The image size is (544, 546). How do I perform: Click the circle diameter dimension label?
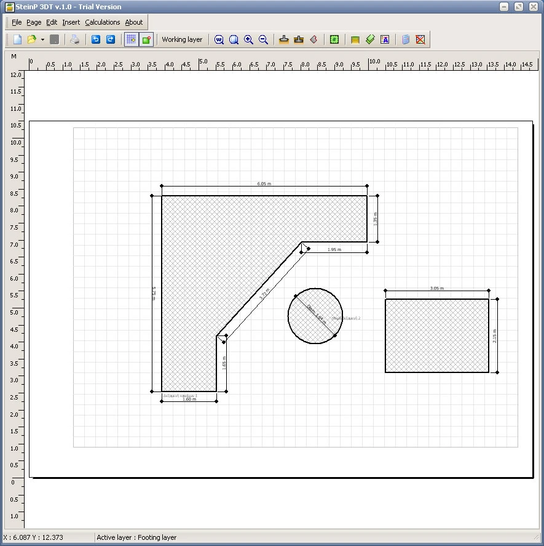317,315
